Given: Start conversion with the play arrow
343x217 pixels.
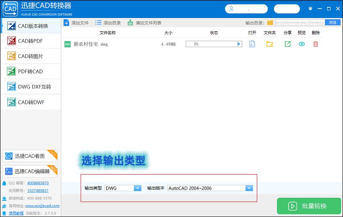Looking at the screenshot, I should pos(239,44).
